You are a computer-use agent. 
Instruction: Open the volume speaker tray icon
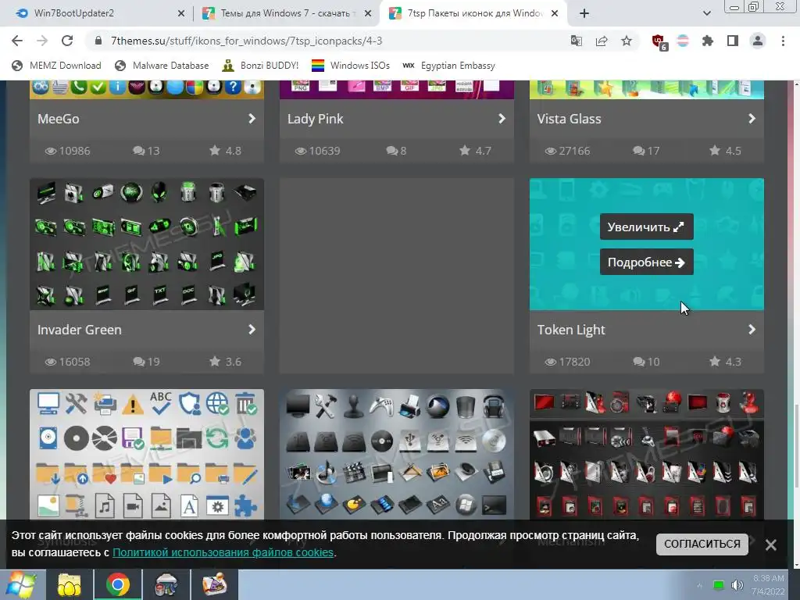[x=737, y=585]
